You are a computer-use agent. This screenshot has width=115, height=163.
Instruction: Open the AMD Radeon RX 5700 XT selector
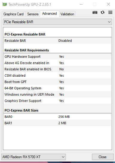click(x=34, y=157)
